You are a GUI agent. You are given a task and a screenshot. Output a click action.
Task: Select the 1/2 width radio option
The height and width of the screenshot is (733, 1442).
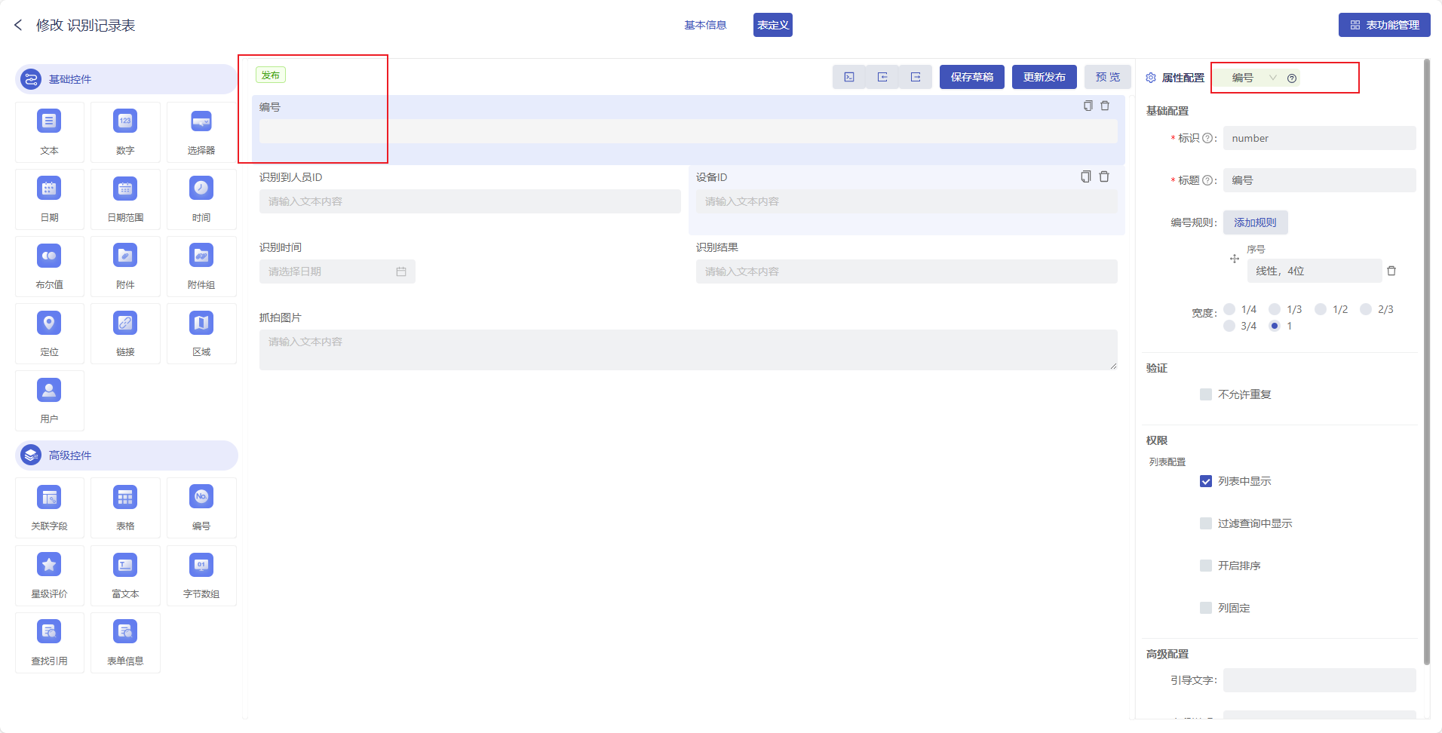(x=1321, y=309)
